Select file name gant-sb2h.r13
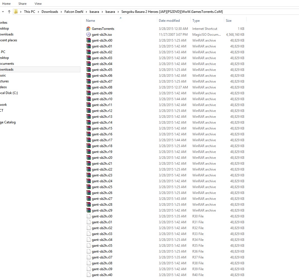 102,116
